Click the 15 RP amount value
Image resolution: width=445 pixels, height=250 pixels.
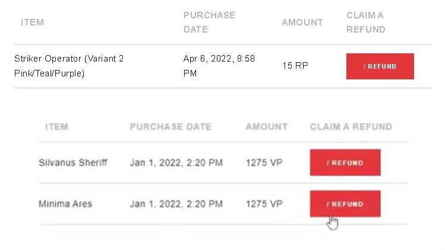tap(295, 66)
